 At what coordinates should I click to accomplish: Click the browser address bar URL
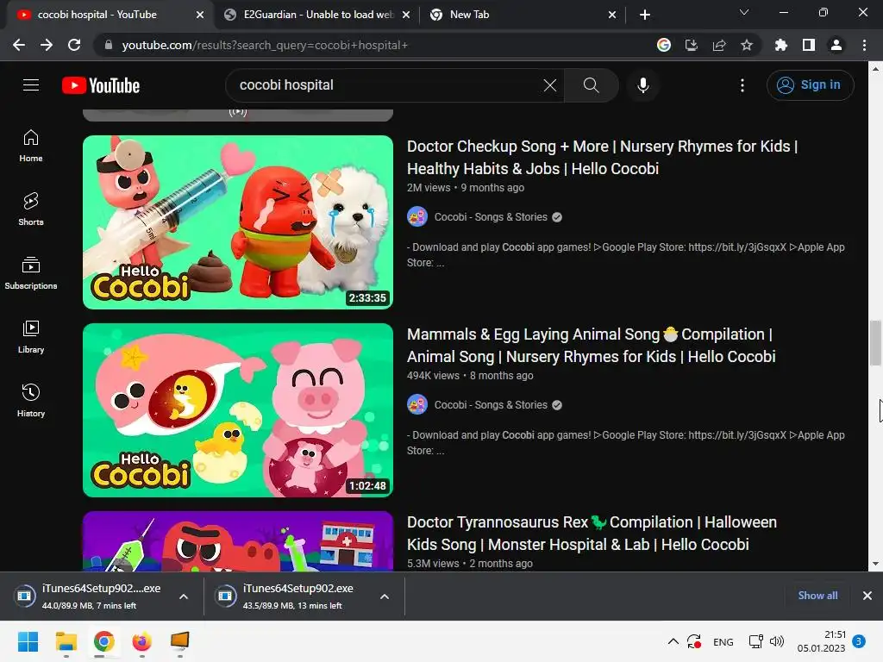coord(265,45)
